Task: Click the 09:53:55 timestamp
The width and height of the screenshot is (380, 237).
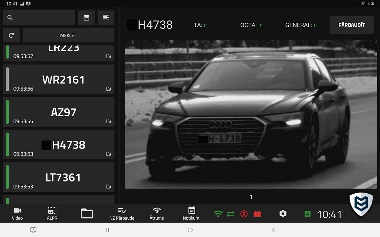Action: pos(23,121)
